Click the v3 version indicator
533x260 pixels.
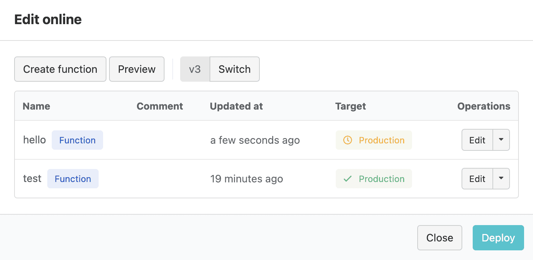(195, 69)
